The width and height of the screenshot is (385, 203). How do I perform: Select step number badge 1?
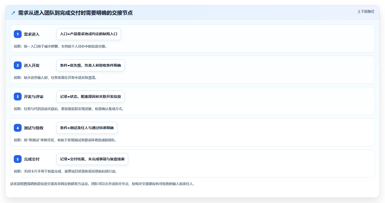click(18, 34)
